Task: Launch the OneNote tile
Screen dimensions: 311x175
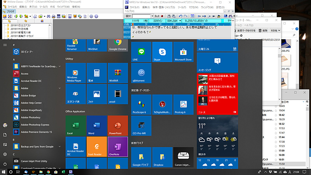Action: 118,147
